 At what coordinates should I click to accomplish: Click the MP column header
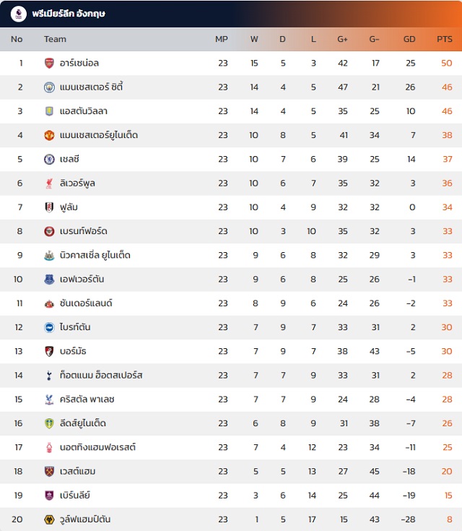(222, 39)
